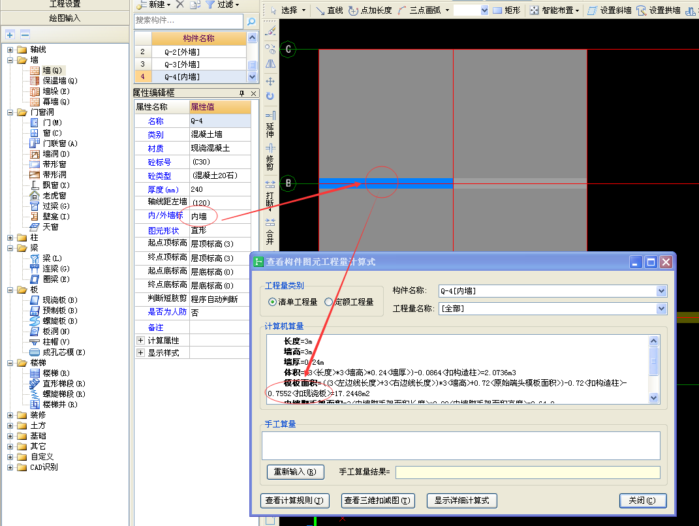Viewport: 699px width, 526px height.
Task: Expand the 计算属性 section
Action: coord(140,341)
